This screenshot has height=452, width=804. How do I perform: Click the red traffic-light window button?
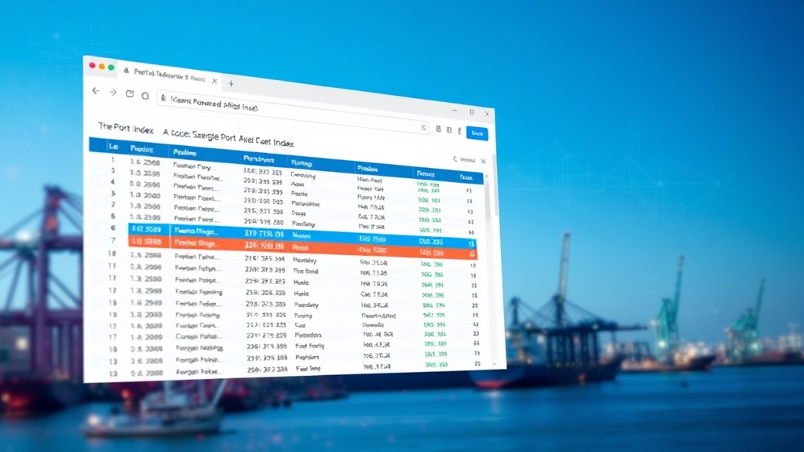tap(93, 65)
